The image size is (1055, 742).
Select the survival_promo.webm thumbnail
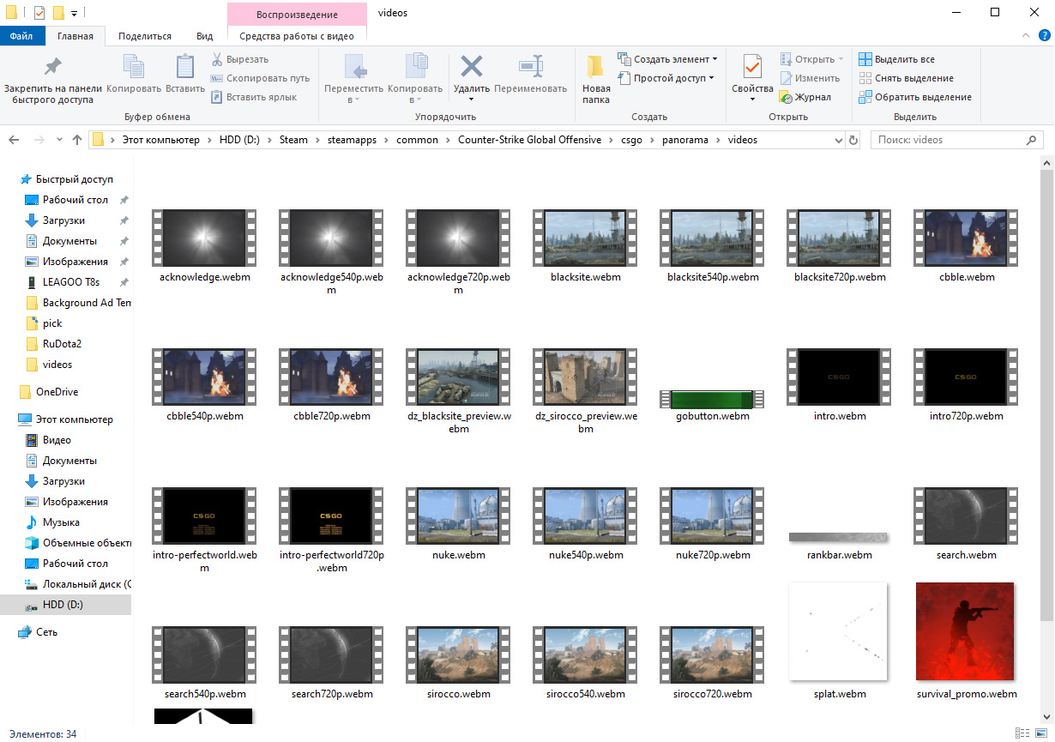pyautogui.click(x=965, y=631)
